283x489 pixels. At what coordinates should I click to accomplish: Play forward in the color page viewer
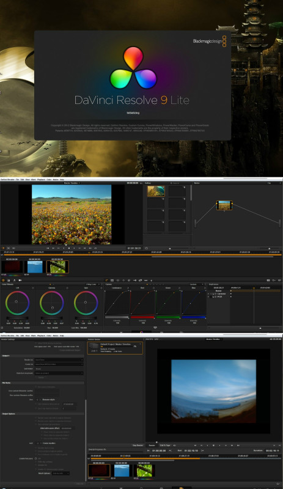[x=74, y=248]
